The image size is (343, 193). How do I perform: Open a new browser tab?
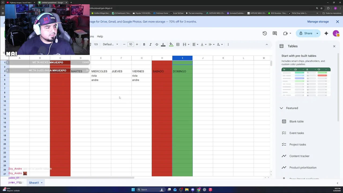pos(71,2)
